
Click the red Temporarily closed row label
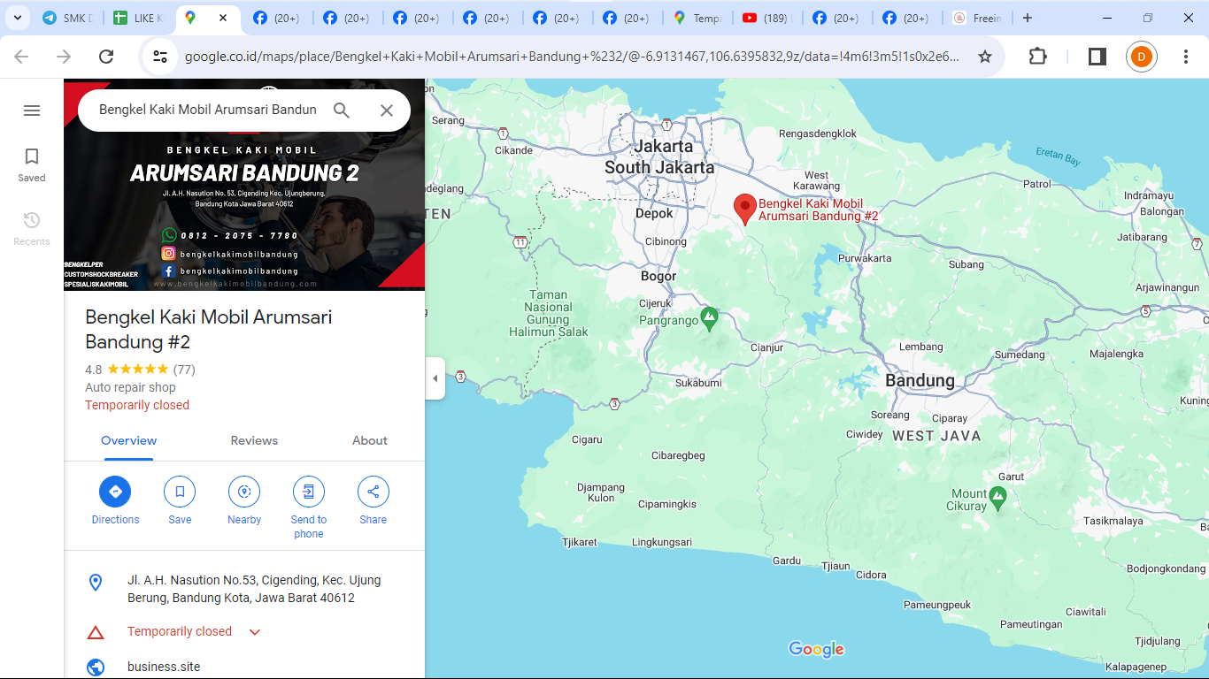coord(180,631)
